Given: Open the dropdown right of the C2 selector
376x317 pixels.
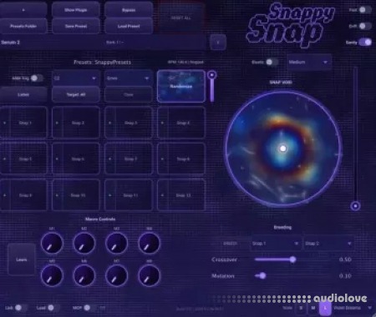Looking at the screenshot, I should (129, 78).
